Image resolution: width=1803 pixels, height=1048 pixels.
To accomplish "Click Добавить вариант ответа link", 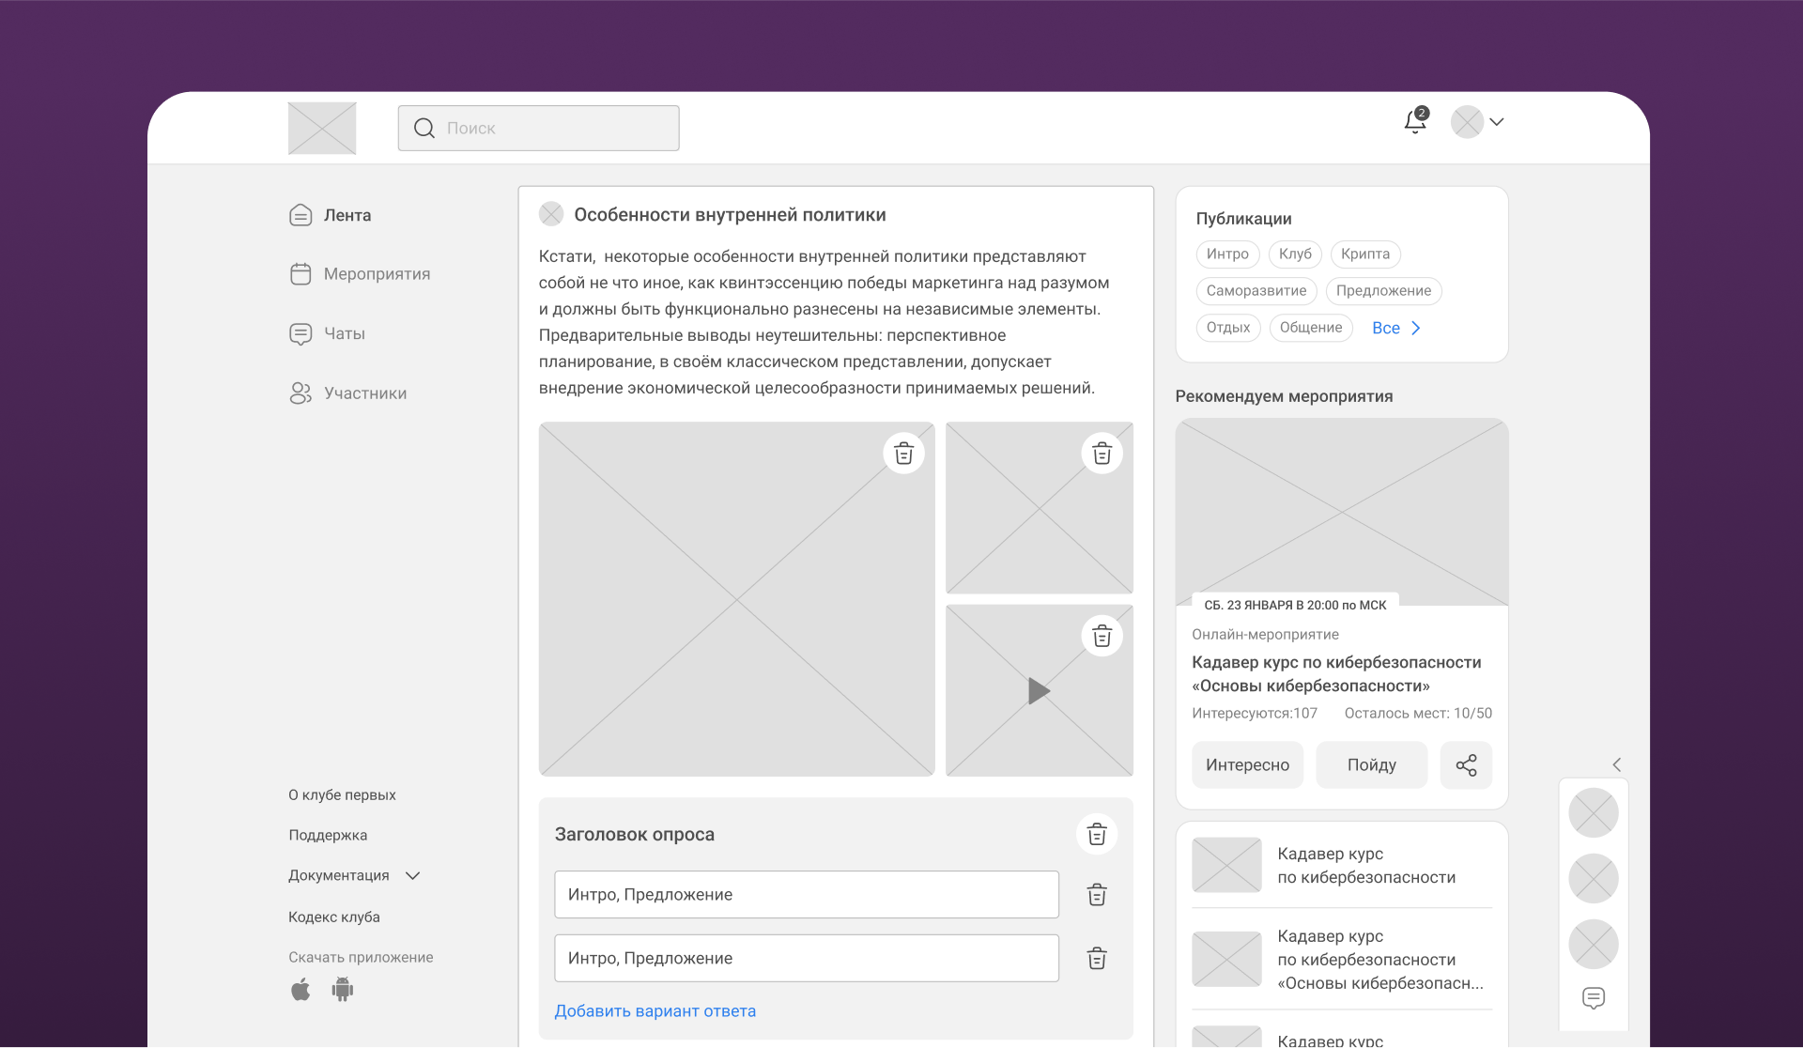I will (655, 1011).
